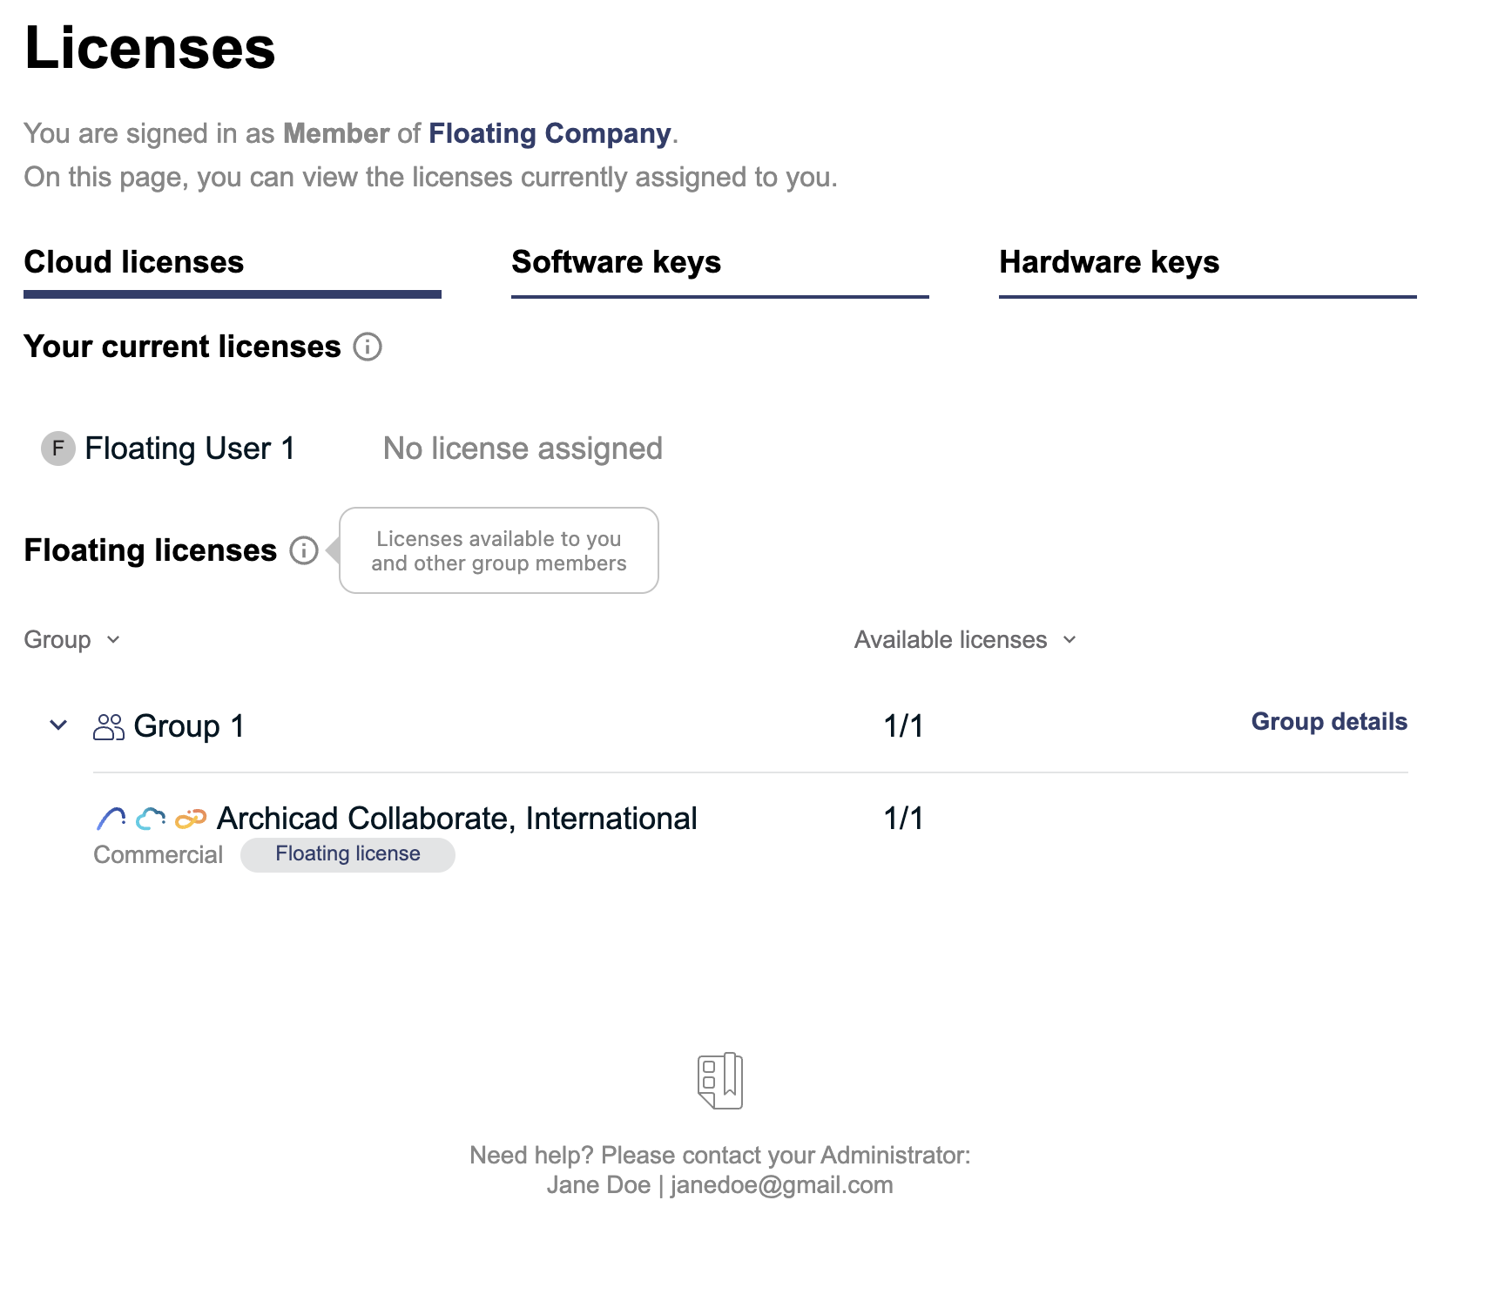Click the Floating User 1 avatar icon
The width and height of the screenshot is (1498, 1315).
pos(58,448)
